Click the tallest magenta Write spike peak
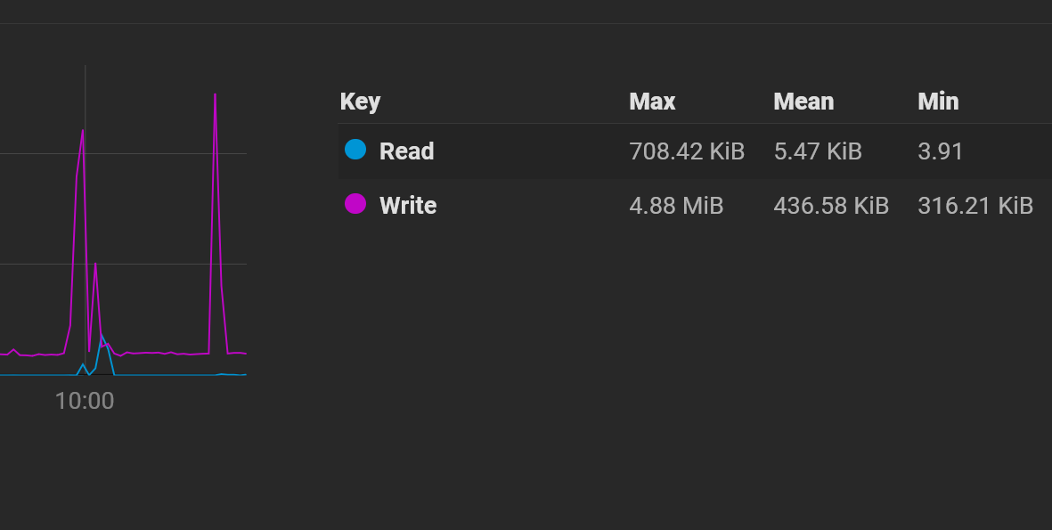Screen dimensions: 1052x530 215,94
